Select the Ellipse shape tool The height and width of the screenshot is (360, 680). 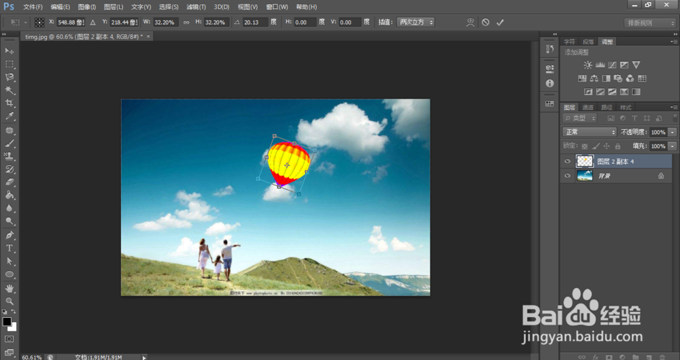[x=9, y=274]
